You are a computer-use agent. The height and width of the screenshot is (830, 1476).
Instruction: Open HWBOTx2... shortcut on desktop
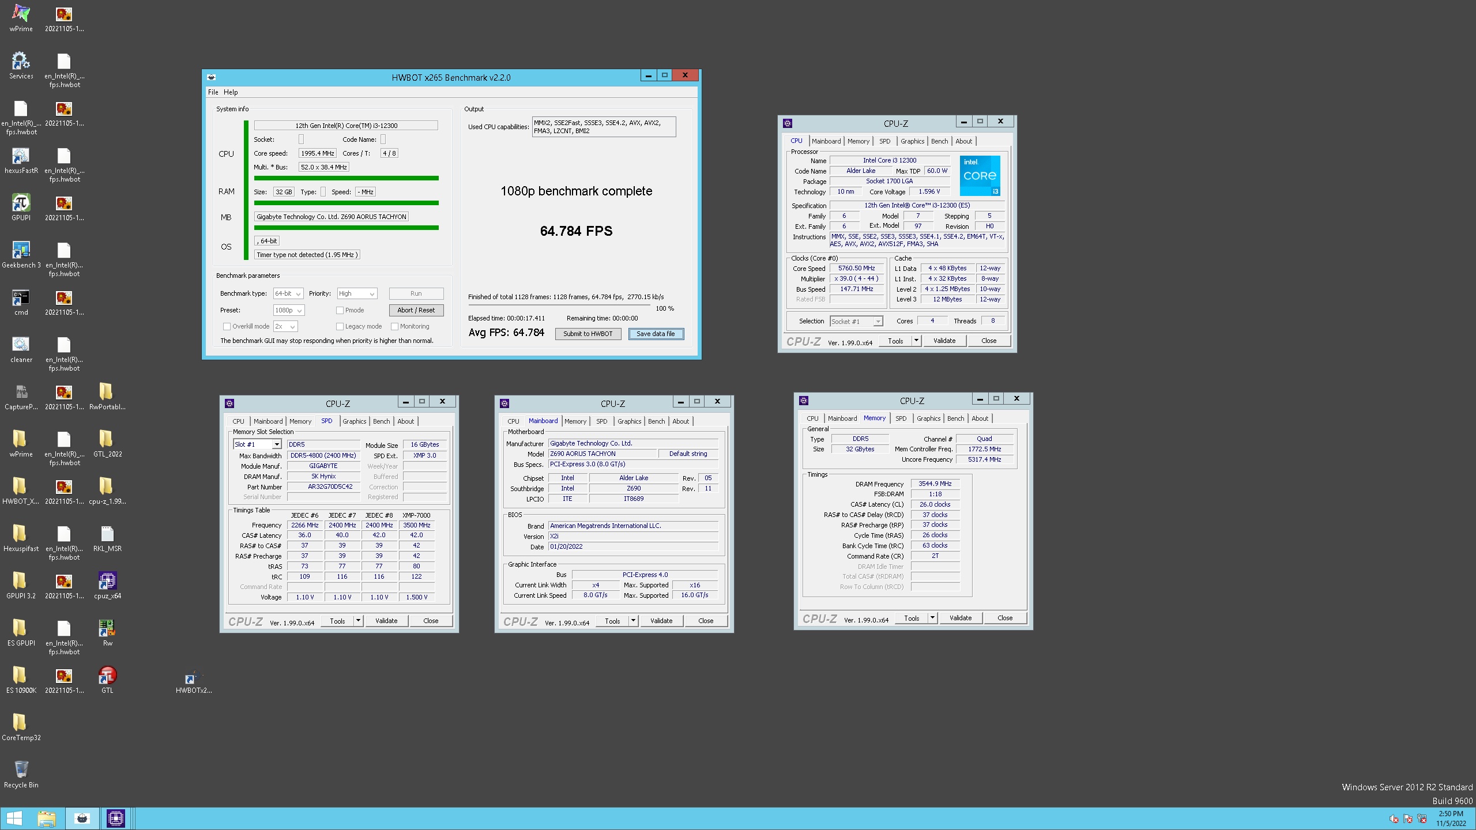click(193, 680)
